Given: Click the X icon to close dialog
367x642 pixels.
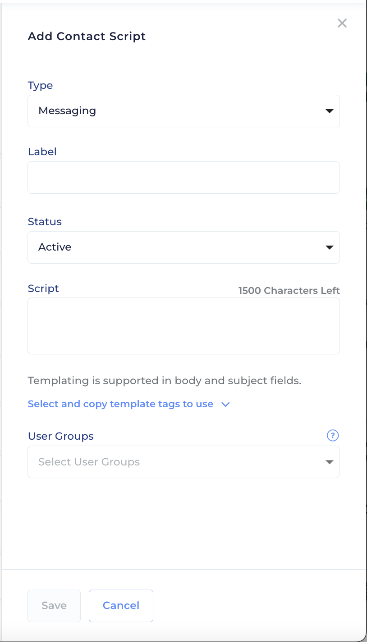Looking at the screenshot, I should click(x=342, y=23).
